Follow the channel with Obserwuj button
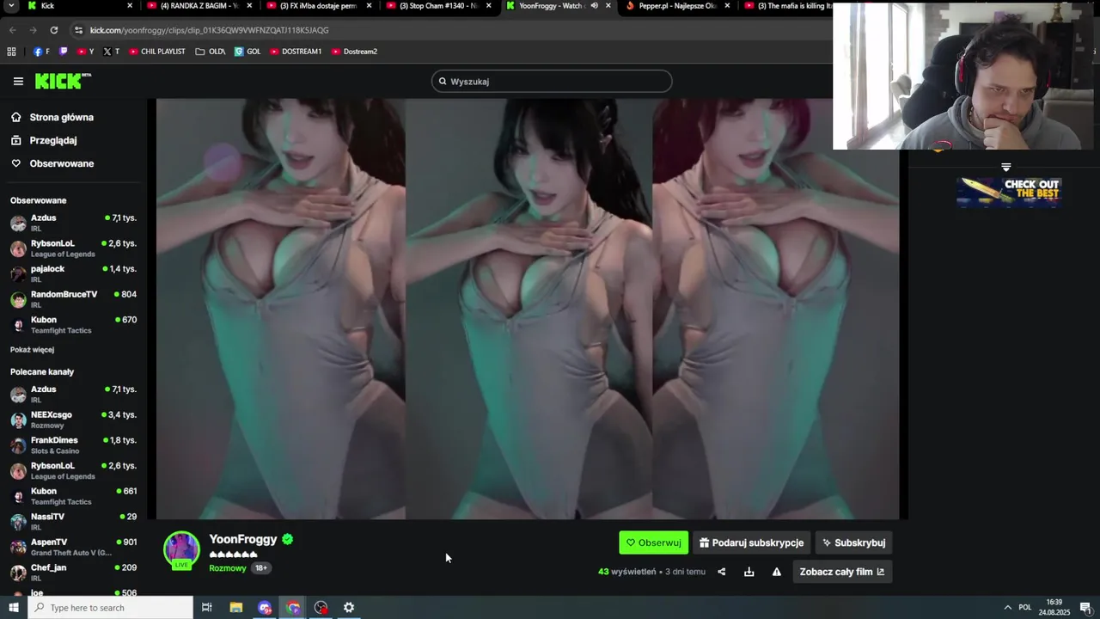Screen dimensions: 1100x619 coord(653,542)
